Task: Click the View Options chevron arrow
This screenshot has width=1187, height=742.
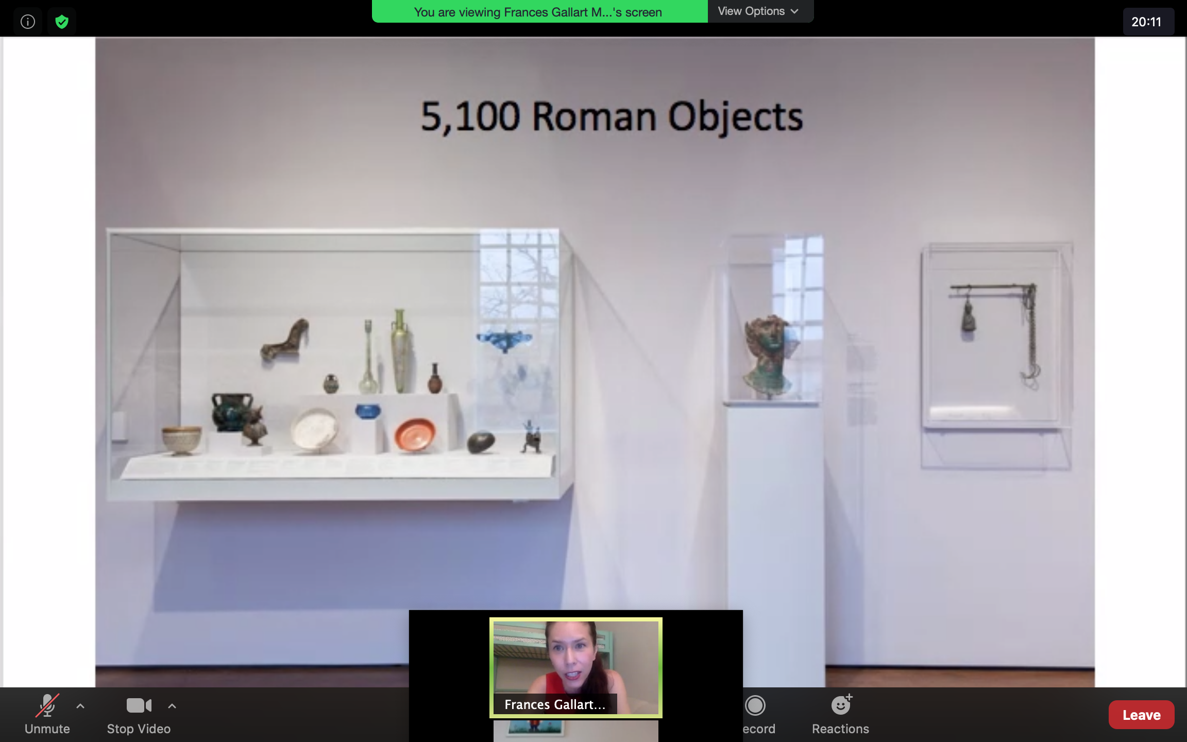Action: (794, 11)
